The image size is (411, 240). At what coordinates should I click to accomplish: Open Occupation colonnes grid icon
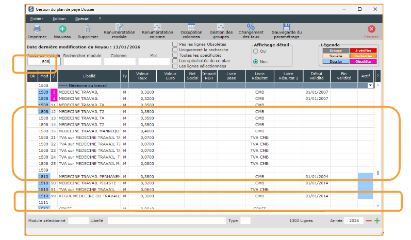coord(191,27)
